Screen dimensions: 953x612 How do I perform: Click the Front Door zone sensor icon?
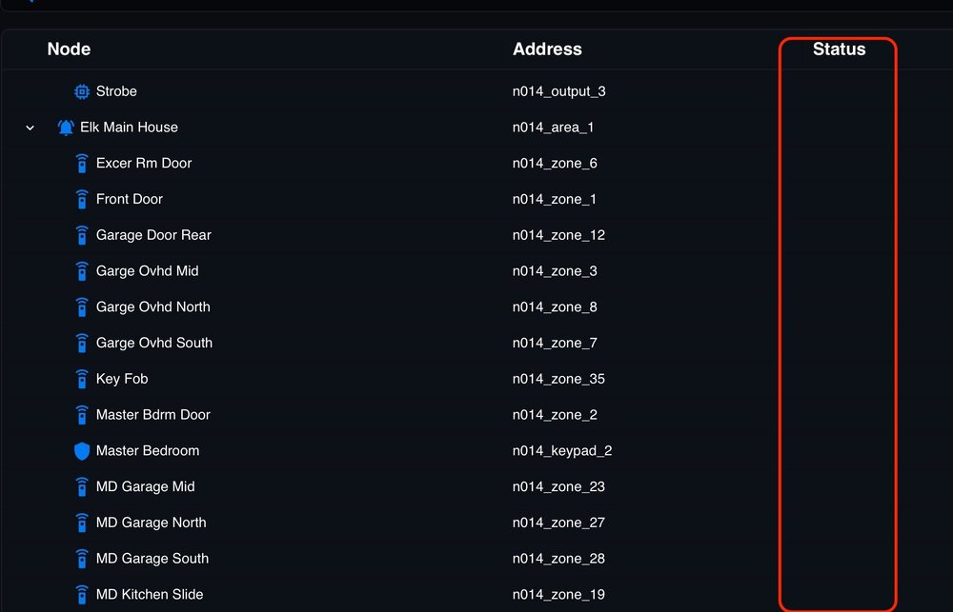tap(82, 199)
